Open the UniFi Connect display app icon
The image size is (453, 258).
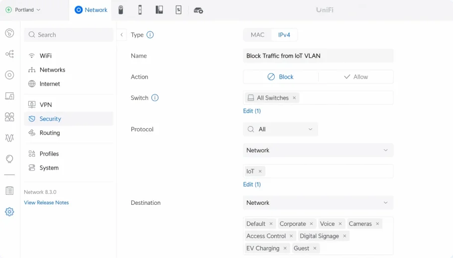tap(179, 10)
